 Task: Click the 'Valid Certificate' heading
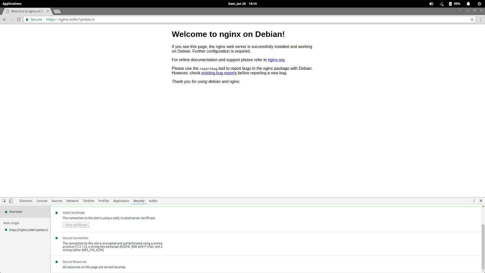pyautogui.click(x=74, y=213)
